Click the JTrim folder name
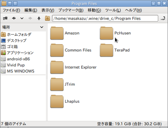This screenshot has width=168, height=128. point(70,85)
